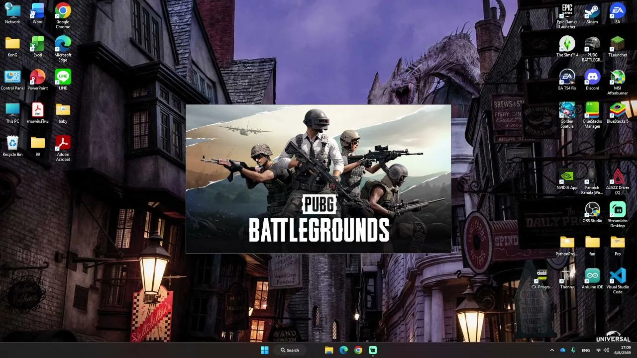Select the folder named 99
637x358 pixels.
37,147
